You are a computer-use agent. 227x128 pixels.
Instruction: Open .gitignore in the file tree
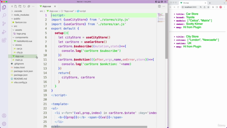point(19,64)
